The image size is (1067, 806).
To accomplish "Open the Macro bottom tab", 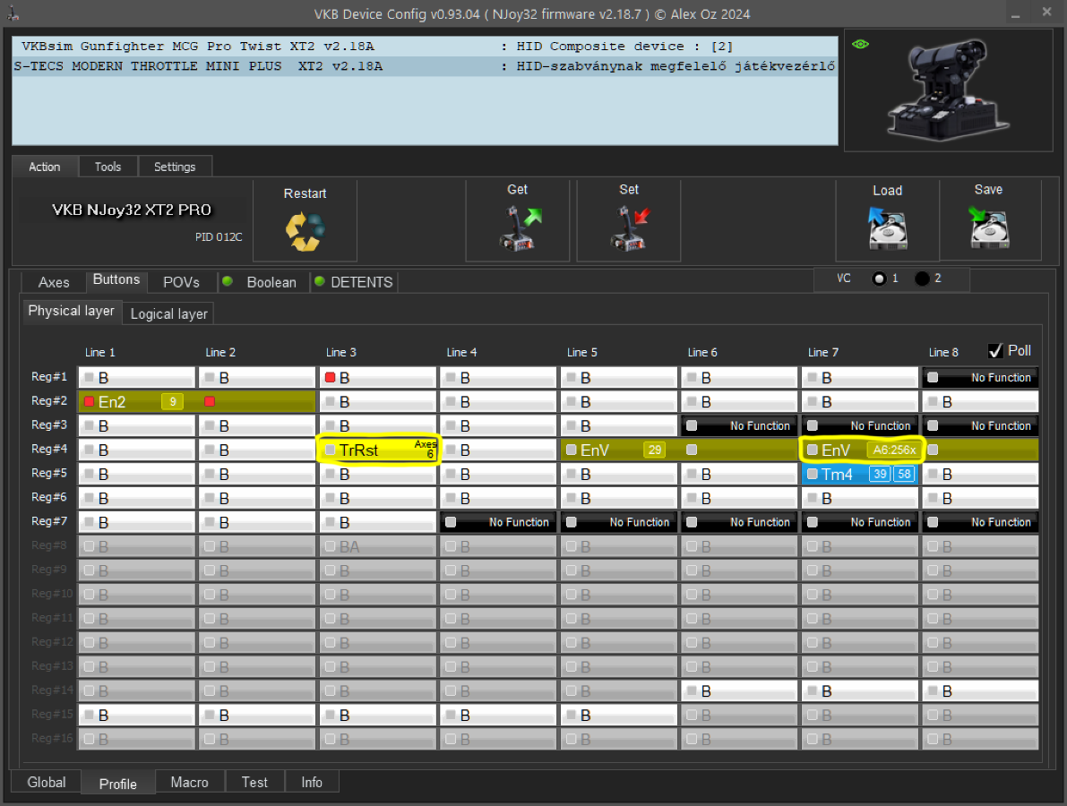I will (x=190, y=782).
